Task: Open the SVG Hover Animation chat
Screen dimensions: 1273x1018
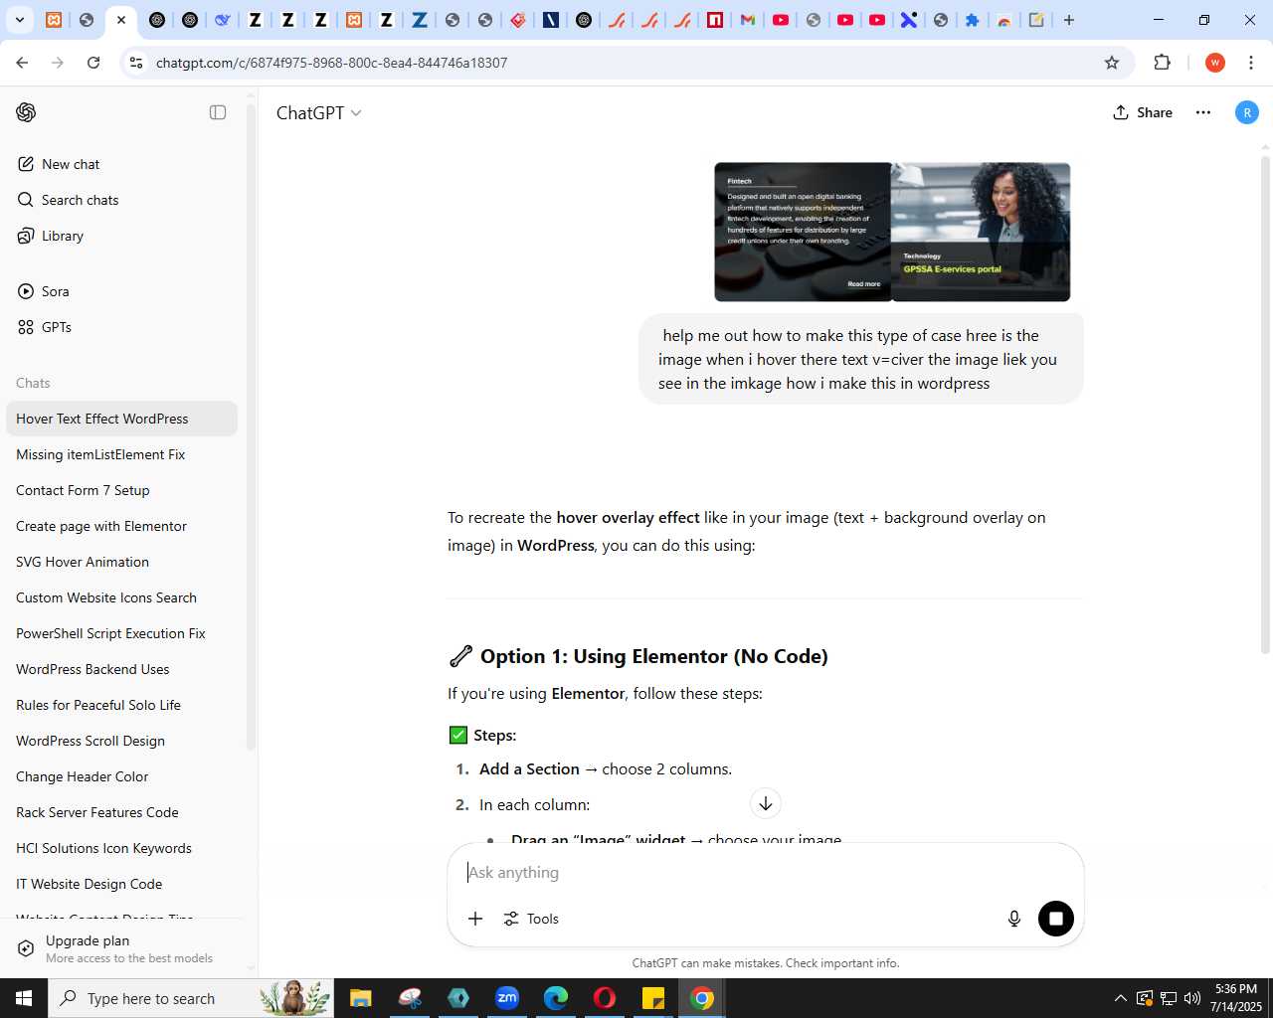Action: click(x=121, y=562)
